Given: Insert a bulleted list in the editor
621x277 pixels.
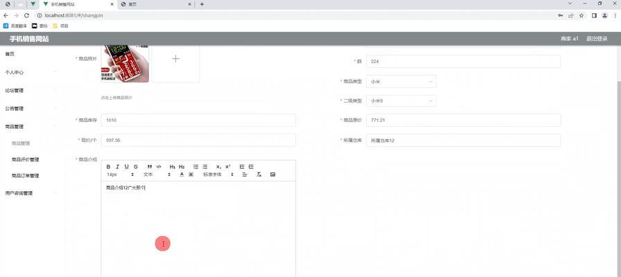Looking at the screenshot, I should pyautogui.click(x=205, y=167).
